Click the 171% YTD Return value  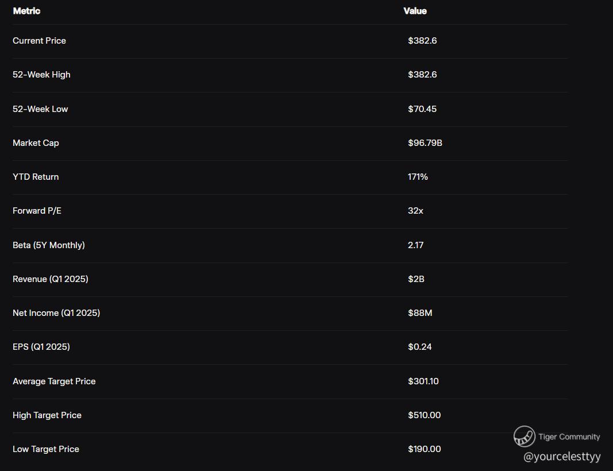(418, 177)
